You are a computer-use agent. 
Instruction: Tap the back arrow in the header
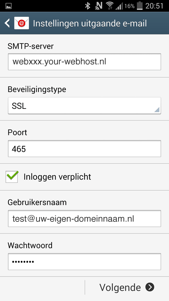point(7,23)
